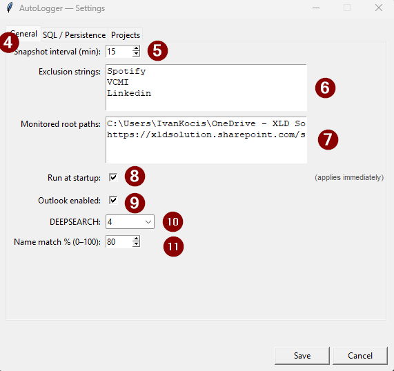Save the settings
394x371 pixels.
(302, 356)
